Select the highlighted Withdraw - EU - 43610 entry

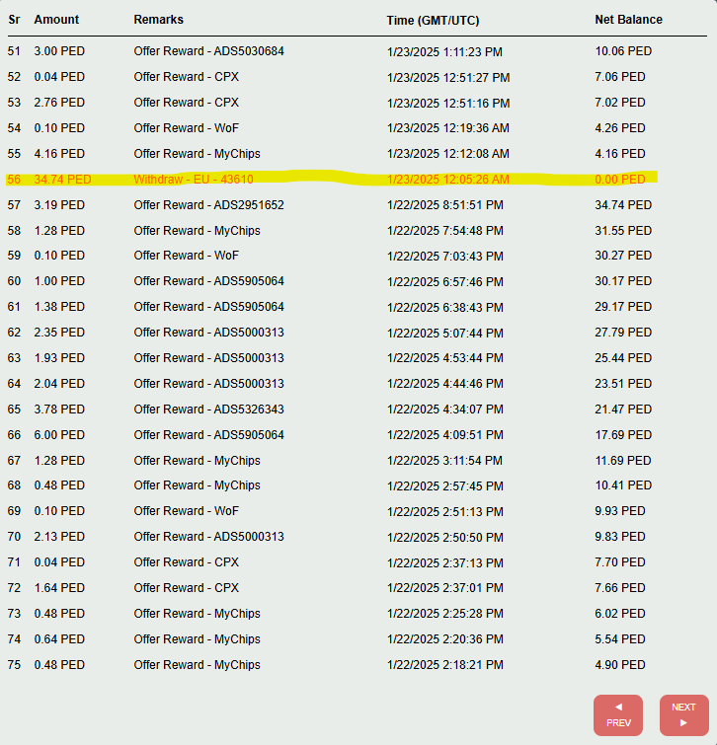coord(193,180)
